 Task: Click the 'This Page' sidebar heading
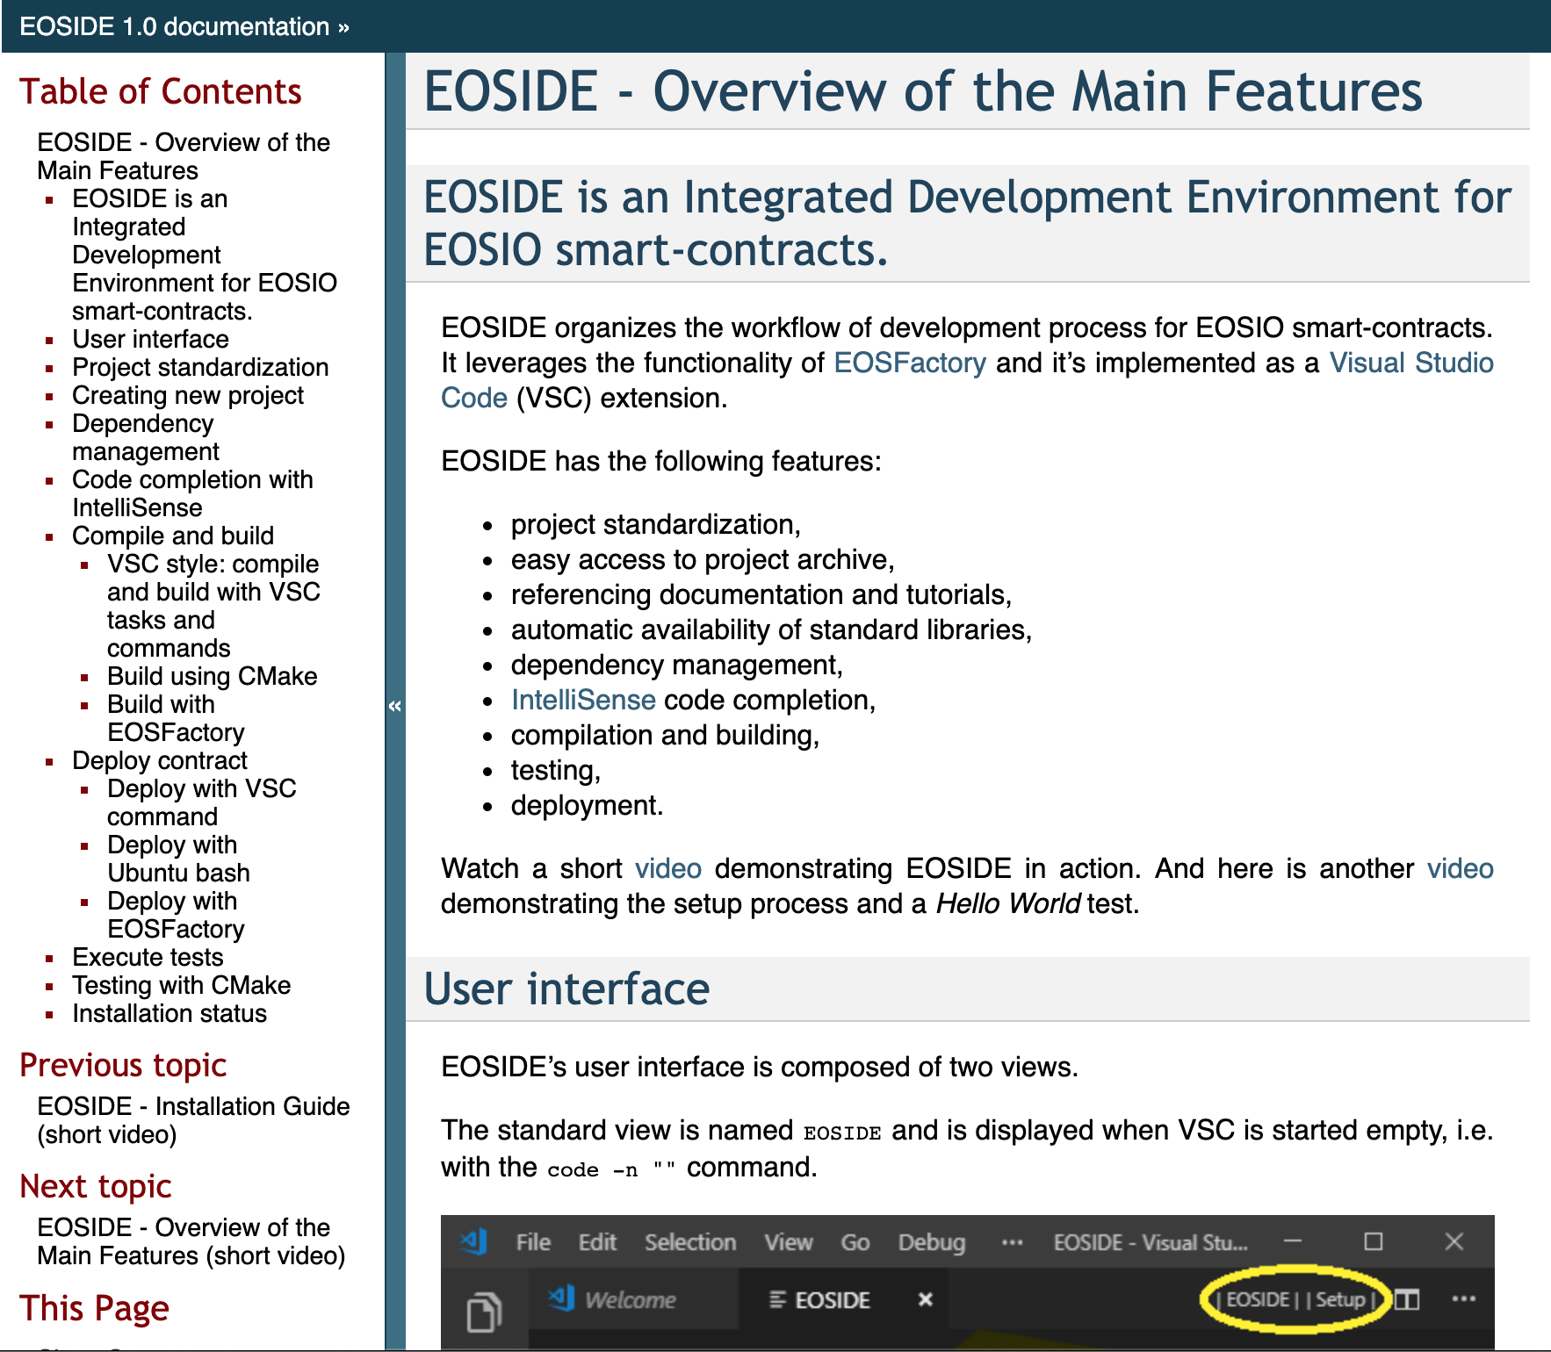click(x=94, y=1308)
